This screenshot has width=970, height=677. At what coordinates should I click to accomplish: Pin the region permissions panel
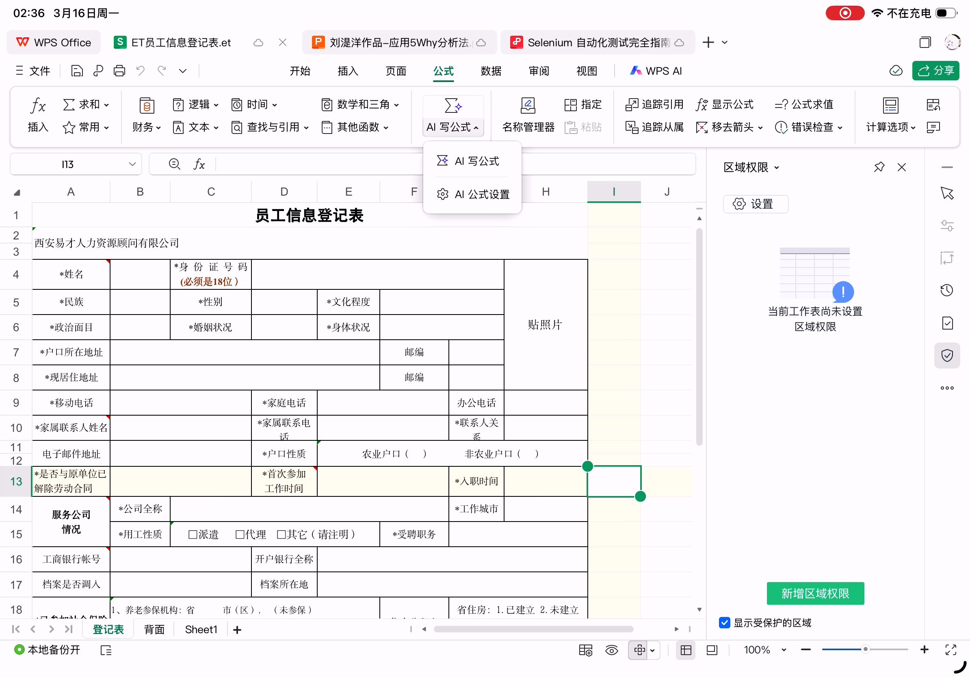[x=879, y=167]
